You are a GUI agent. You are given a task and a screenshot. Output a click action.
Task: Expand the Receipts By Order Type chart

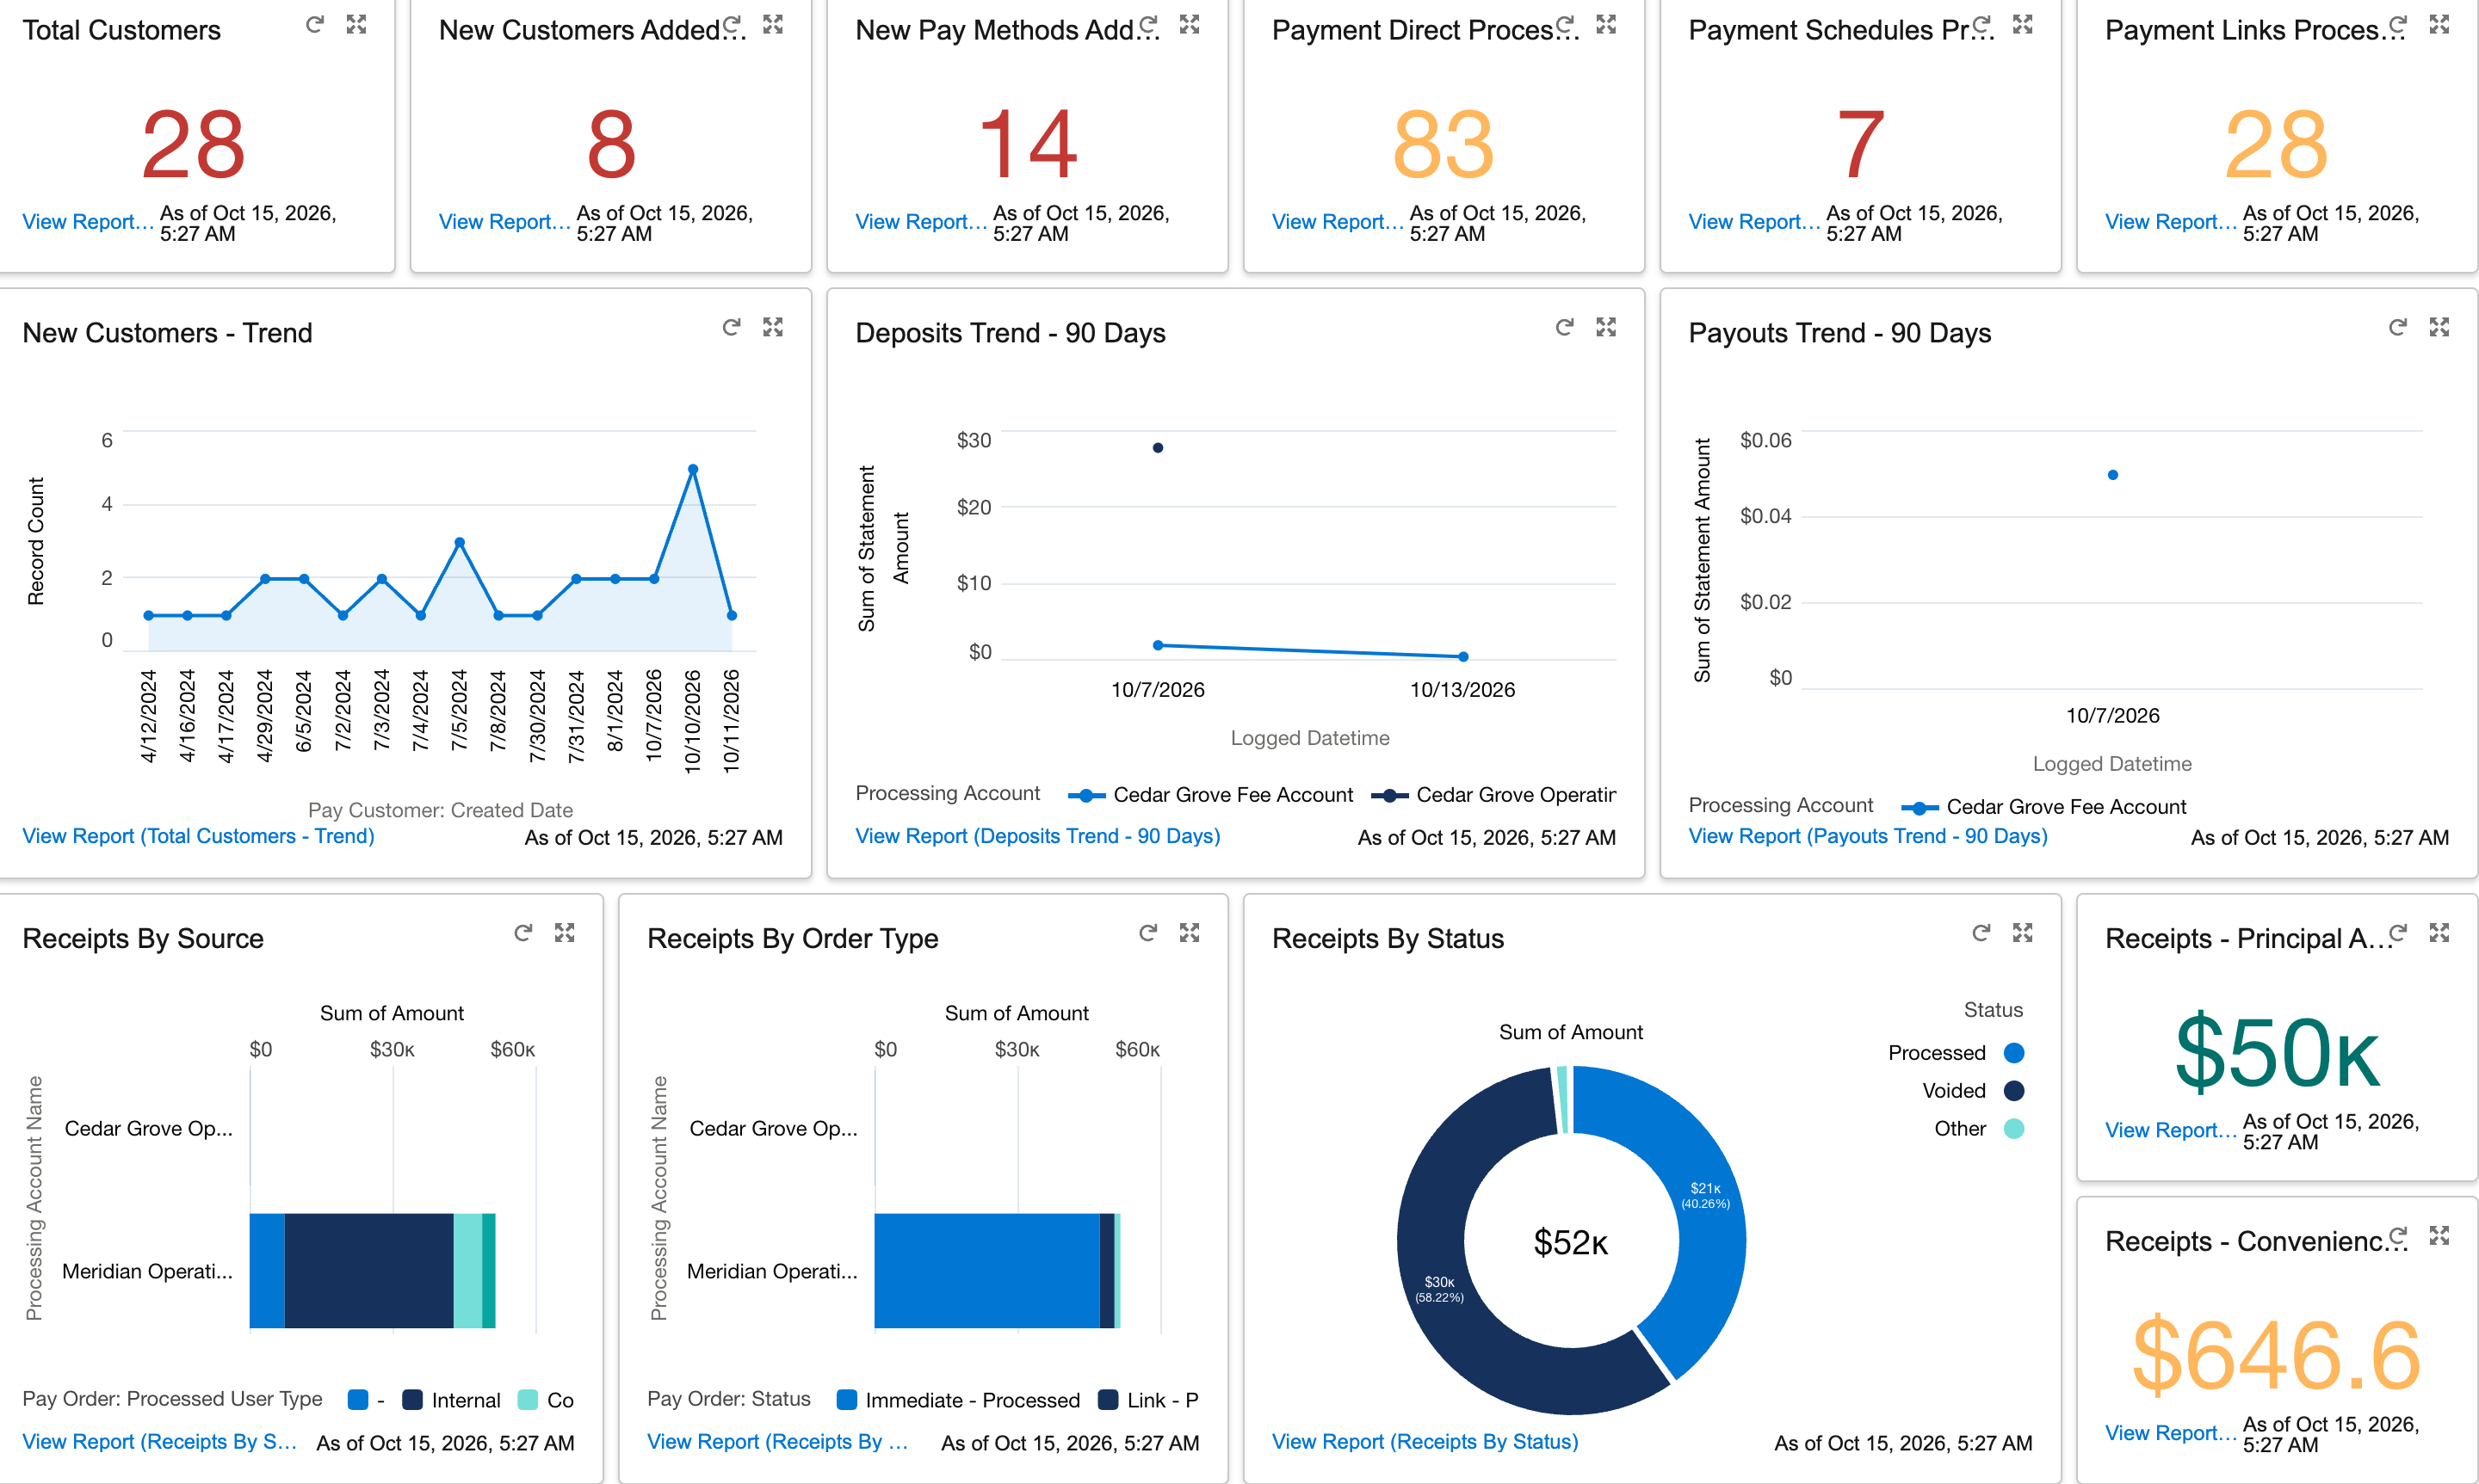coord(1190,933)
